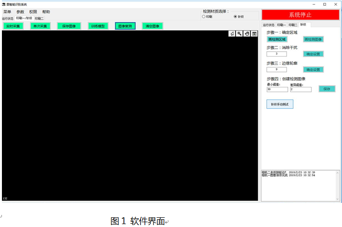
Task: Click the 保存图像 save image button
Action: point(69,26)
